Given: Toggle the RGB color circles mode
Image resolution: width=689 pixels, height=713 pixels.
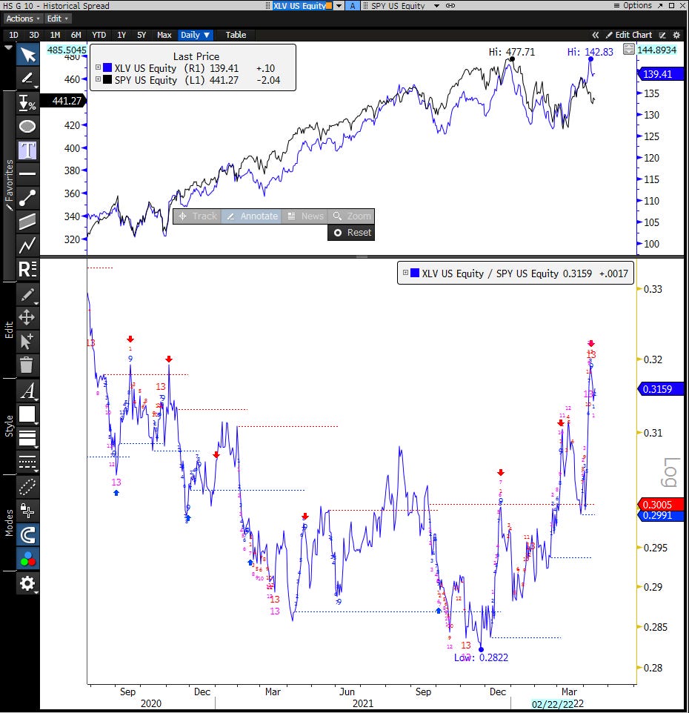Looking at the screenshot, I should pos(27,558).
